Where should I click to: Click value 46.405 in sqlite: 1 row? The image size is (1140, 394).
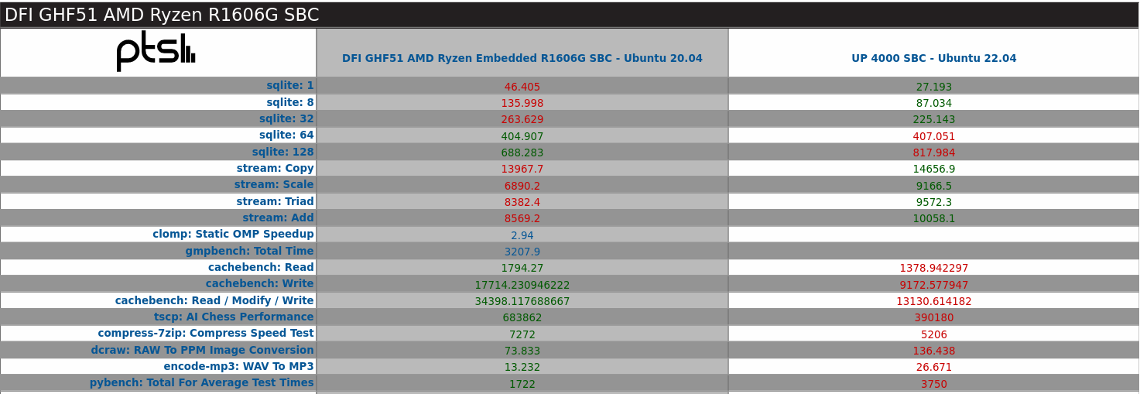pos(522,87)
